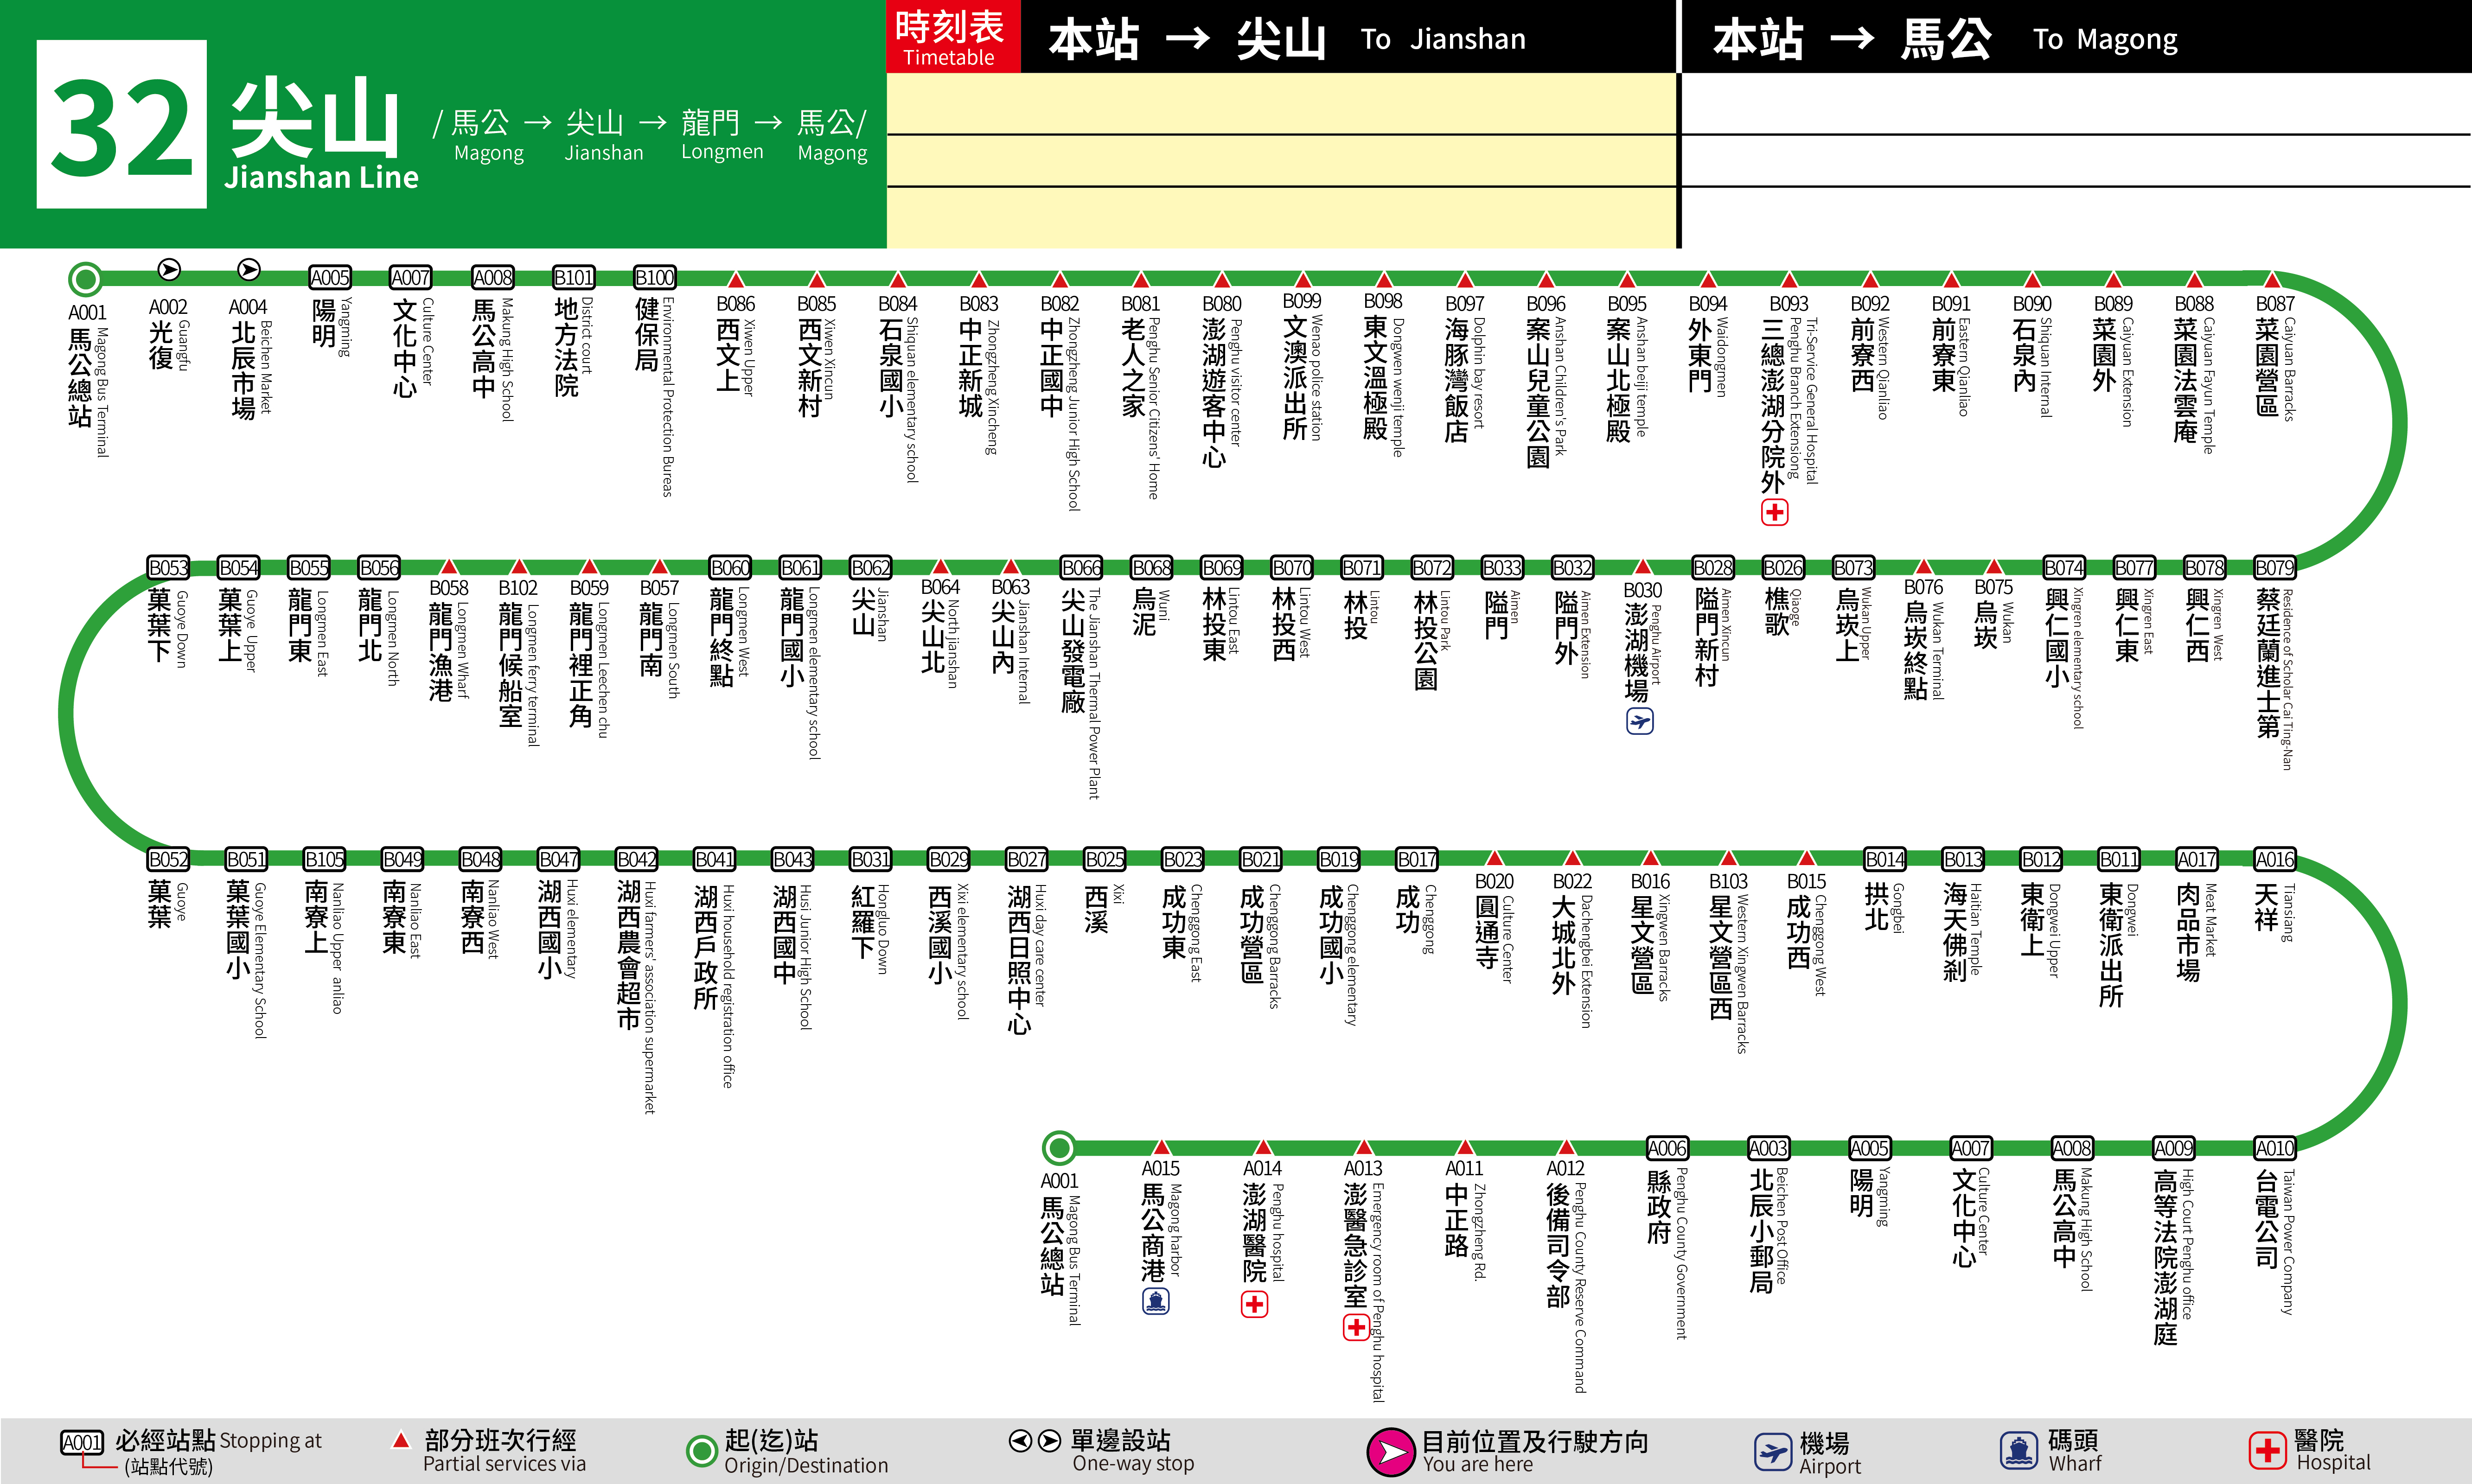Click 'Residence of Scholar Cai Ting-Nan' label
Viewport: 2472px width, 1484px height.
2287,679
